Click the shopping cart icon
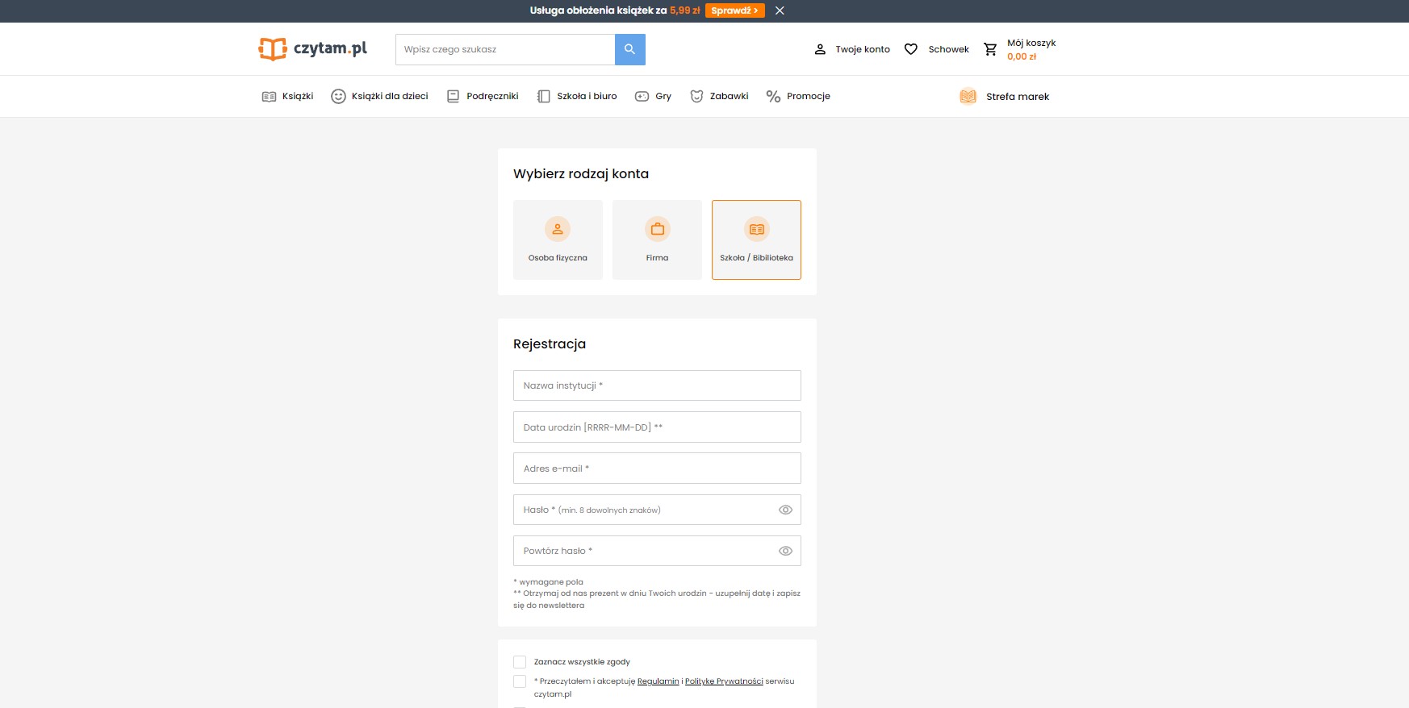 point(990,49)
